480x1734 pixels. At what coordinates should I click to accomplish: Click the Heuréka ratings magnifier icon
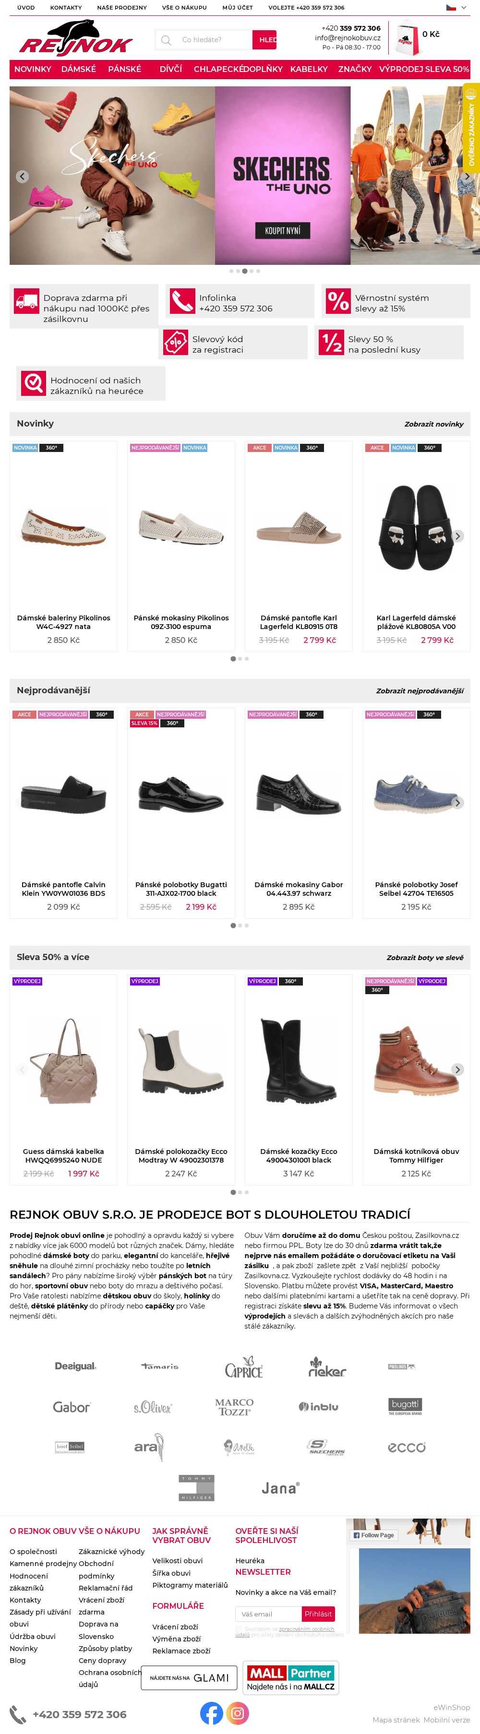34,384
